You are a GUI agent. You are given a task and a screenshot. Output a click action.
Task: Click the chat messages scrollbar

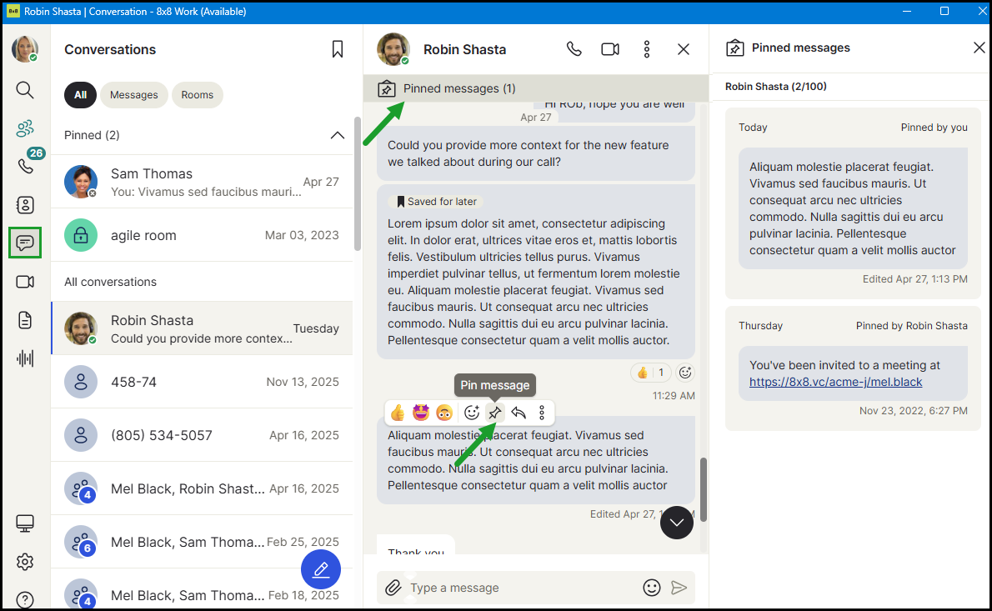click(703, 490)
